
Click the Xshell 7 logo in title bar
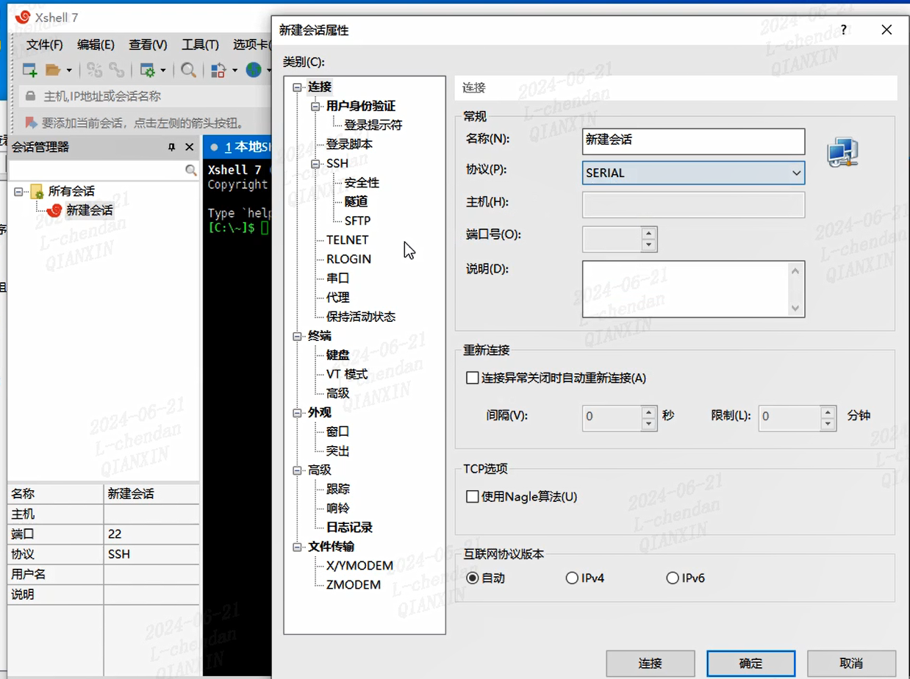[x=23, y=17]
